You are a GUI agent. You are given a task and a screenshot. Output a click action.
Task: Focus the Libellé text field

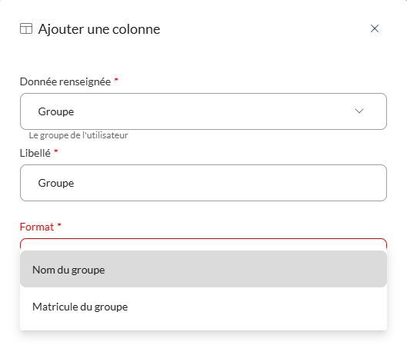click(x=203, y=183)
